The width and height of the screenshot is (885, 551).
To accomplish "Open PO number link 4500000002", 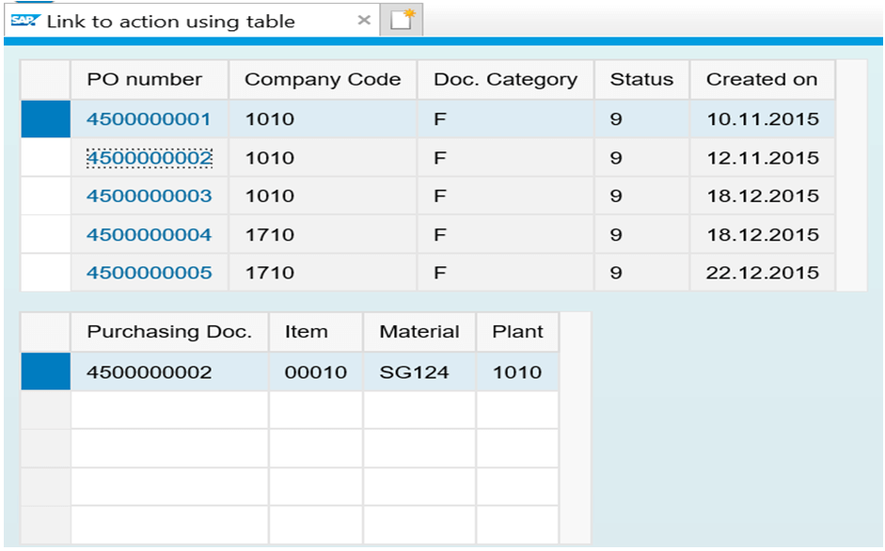I will pos(149,158).
